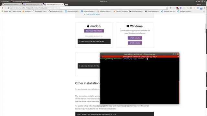Click the red extension icon in toolbar
Viewport: 207px width, 116px height.
pyautogui.click(x=178, y=8)
